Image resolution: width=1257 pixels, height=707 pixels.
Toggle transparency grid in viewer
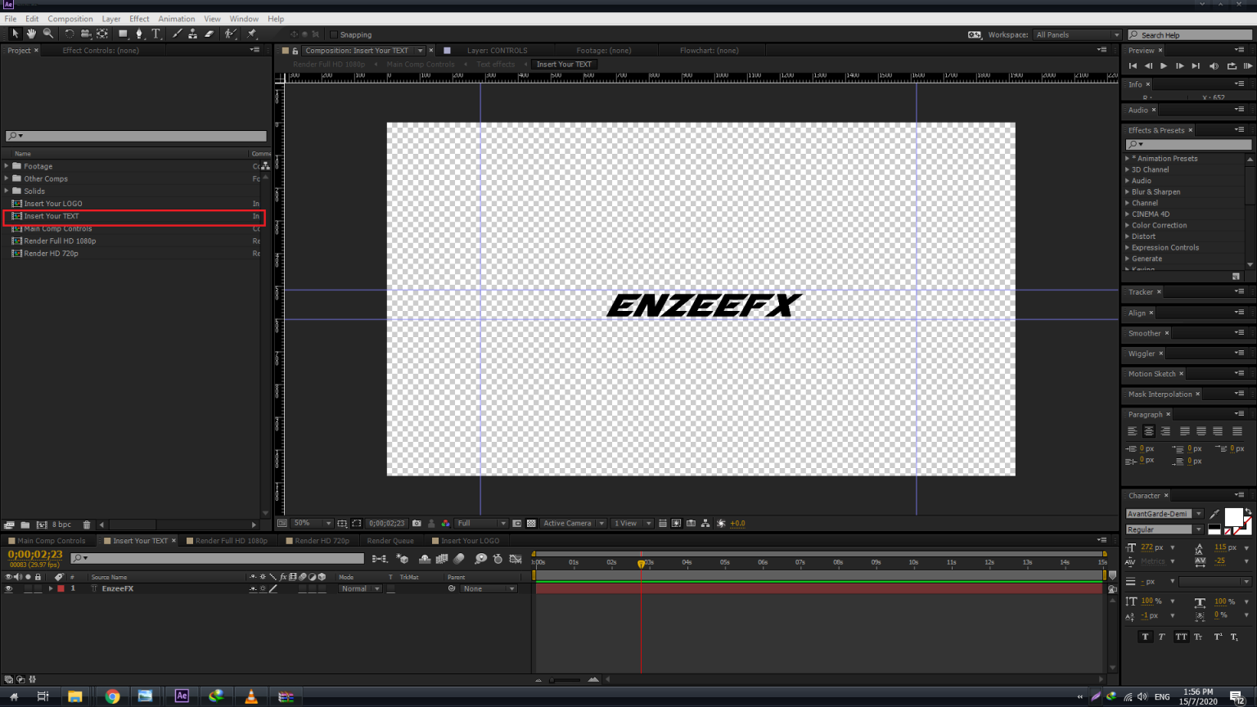(531, 523)
